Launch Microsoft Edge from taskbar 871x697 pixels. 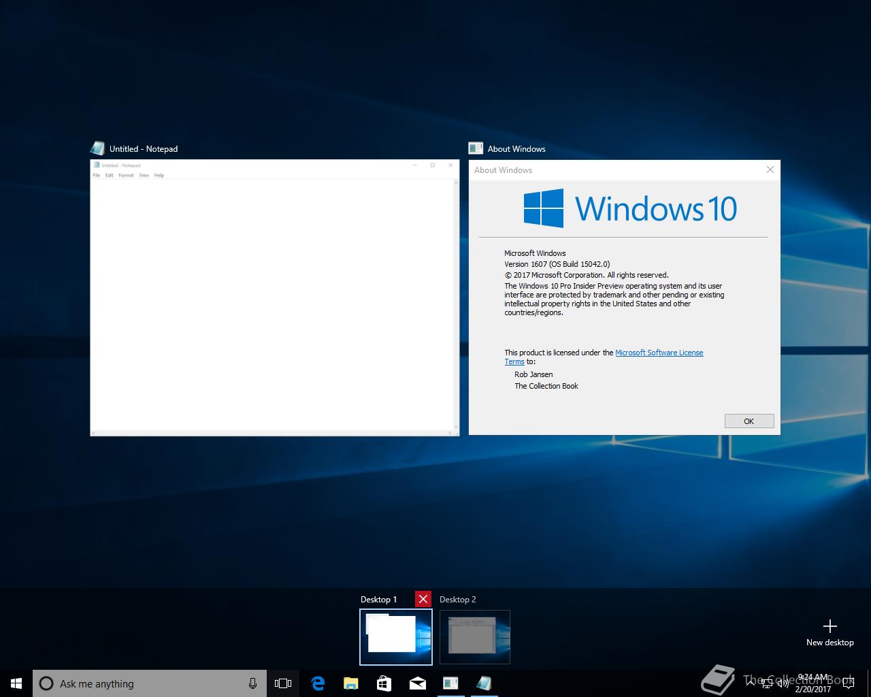pos(317,683)
